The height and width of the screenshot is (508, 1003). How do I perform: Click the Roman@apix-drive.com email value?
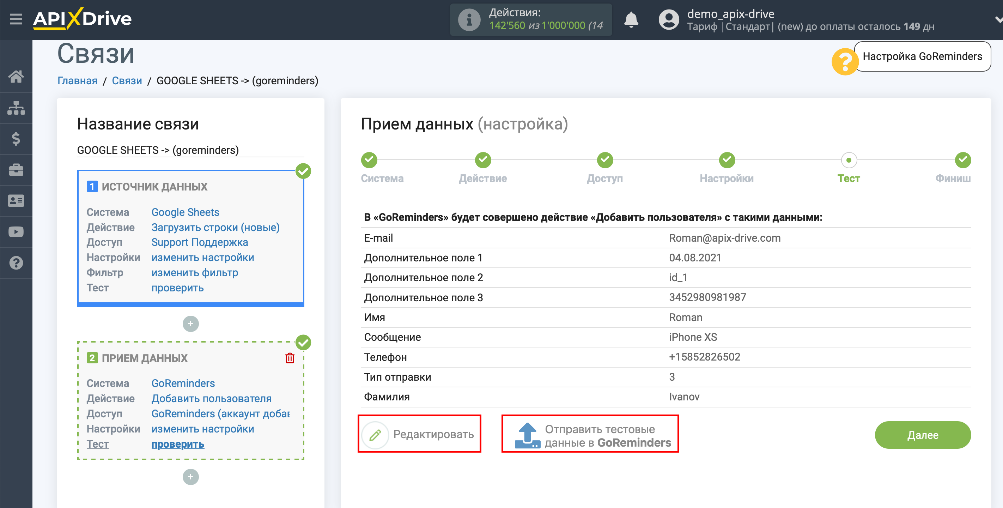(x=725, y=238)
